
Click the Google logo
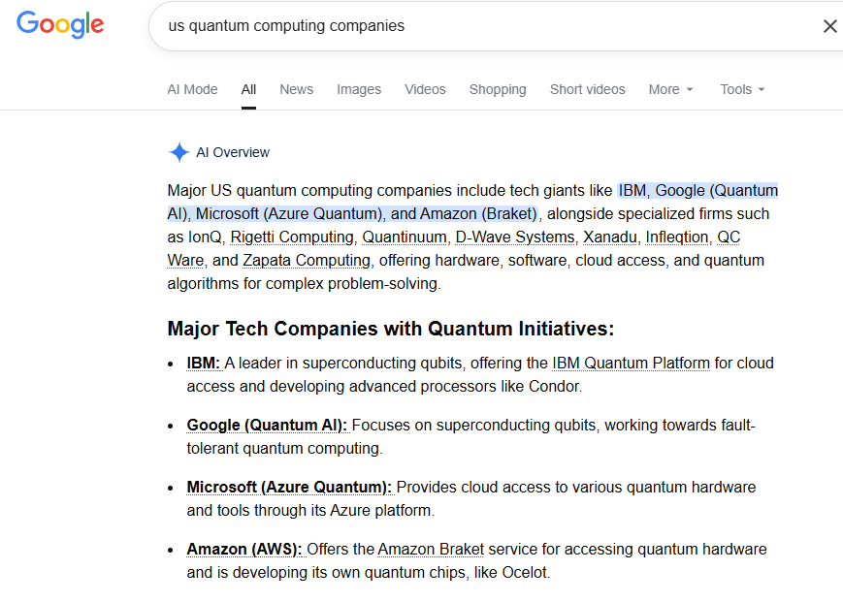coord(60,24)
